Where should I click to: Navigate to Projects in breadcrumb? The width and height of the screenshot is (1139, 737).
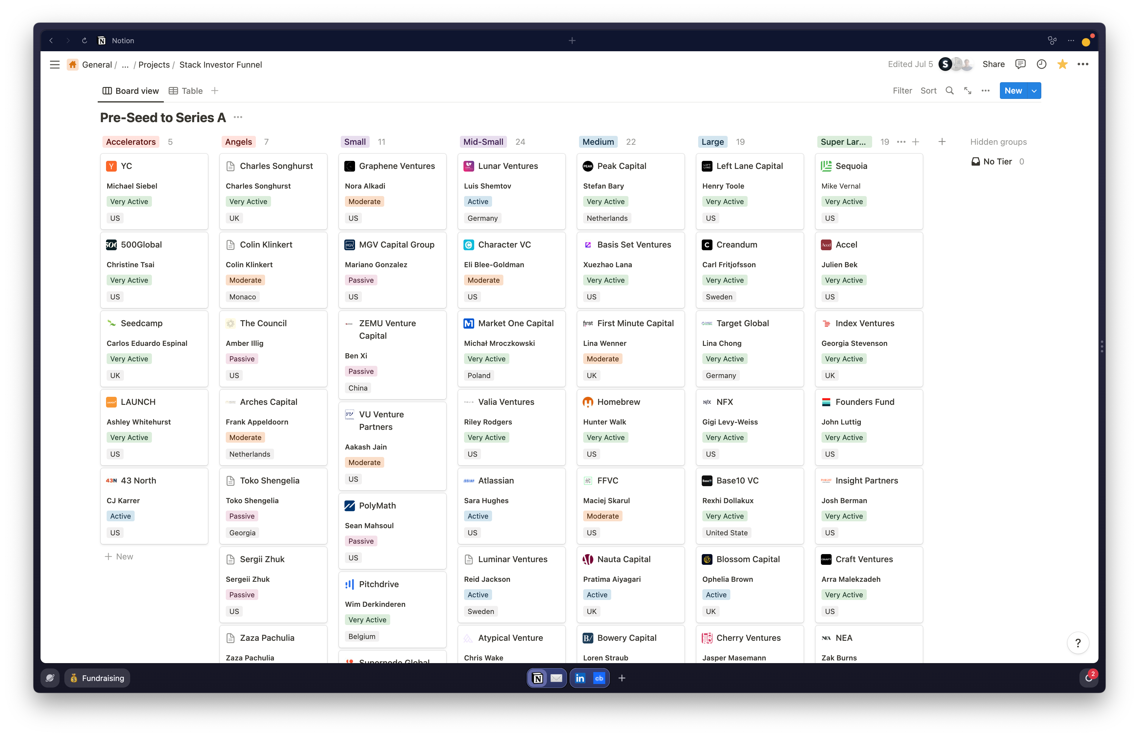(154, 65)
